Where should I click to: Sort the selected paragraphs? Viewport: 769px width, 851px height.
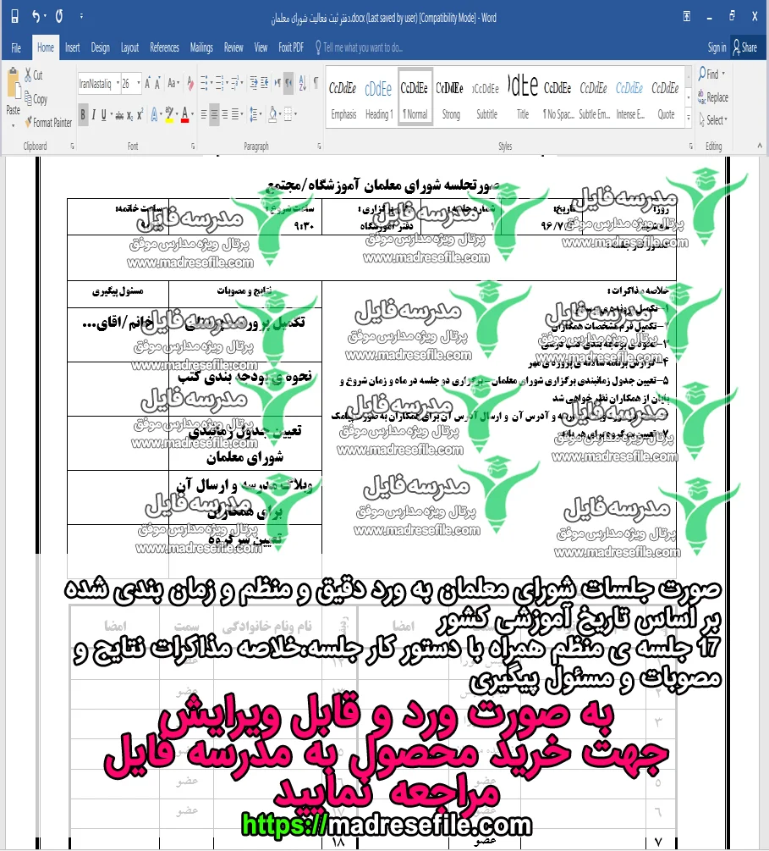pos(302,84)
